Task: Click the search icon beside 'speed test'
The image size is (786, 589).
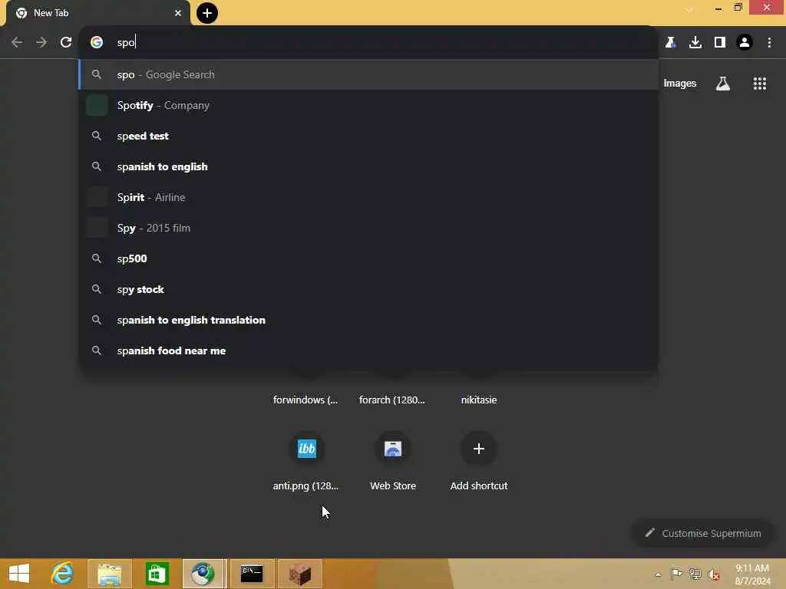Action: (x=97, y=136)
